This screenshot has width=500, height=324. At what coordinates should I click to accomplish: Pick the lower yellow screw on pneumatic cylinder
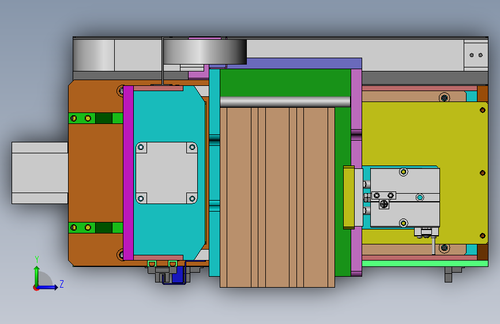403,223
